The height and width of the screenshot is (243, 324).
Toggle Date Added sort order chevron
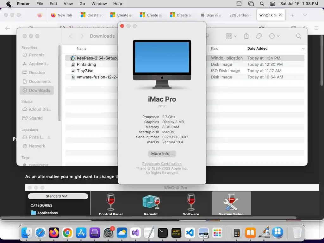(303, 48)
